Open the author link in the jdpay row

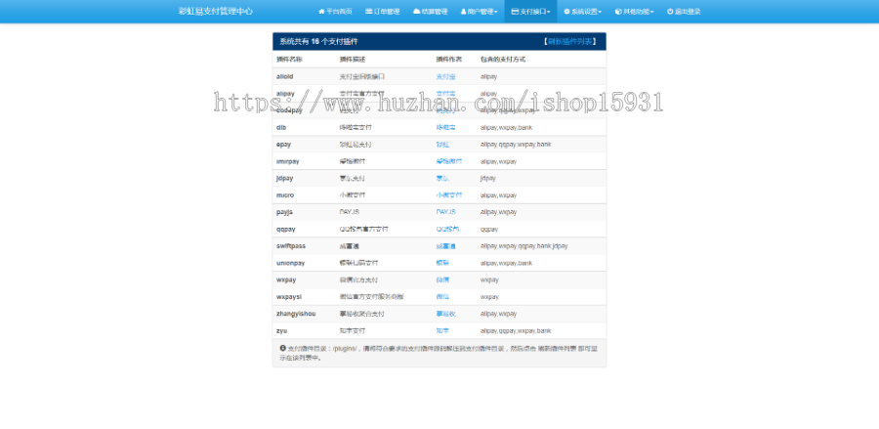[x=442, y=178]
